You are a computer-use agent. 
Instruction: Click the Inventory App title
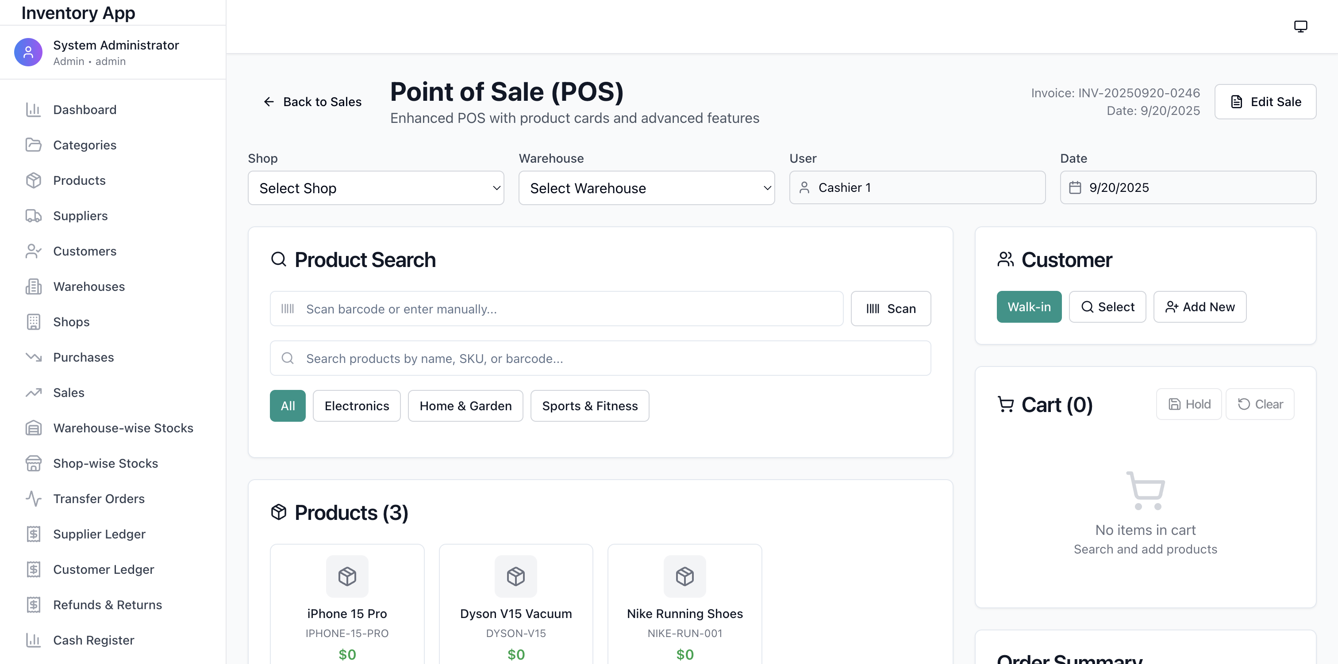78,12
